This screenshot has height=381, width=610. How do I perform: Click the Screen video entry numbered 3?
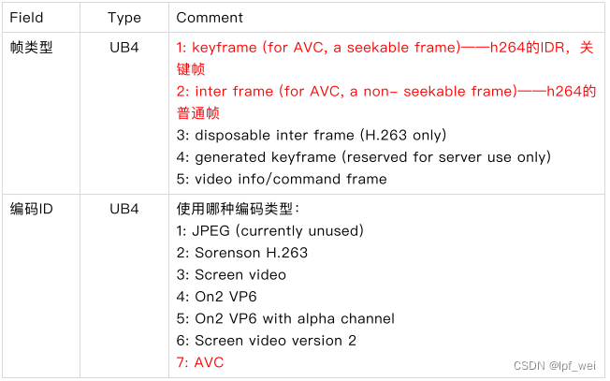(231, 275)
